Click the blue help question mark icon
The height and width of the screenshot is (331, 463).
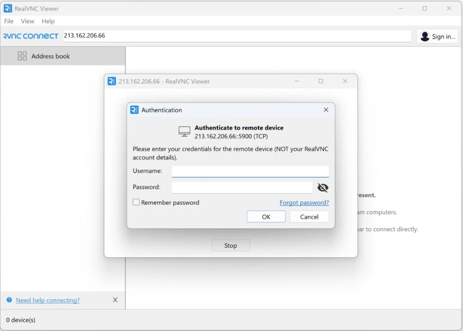9,300
